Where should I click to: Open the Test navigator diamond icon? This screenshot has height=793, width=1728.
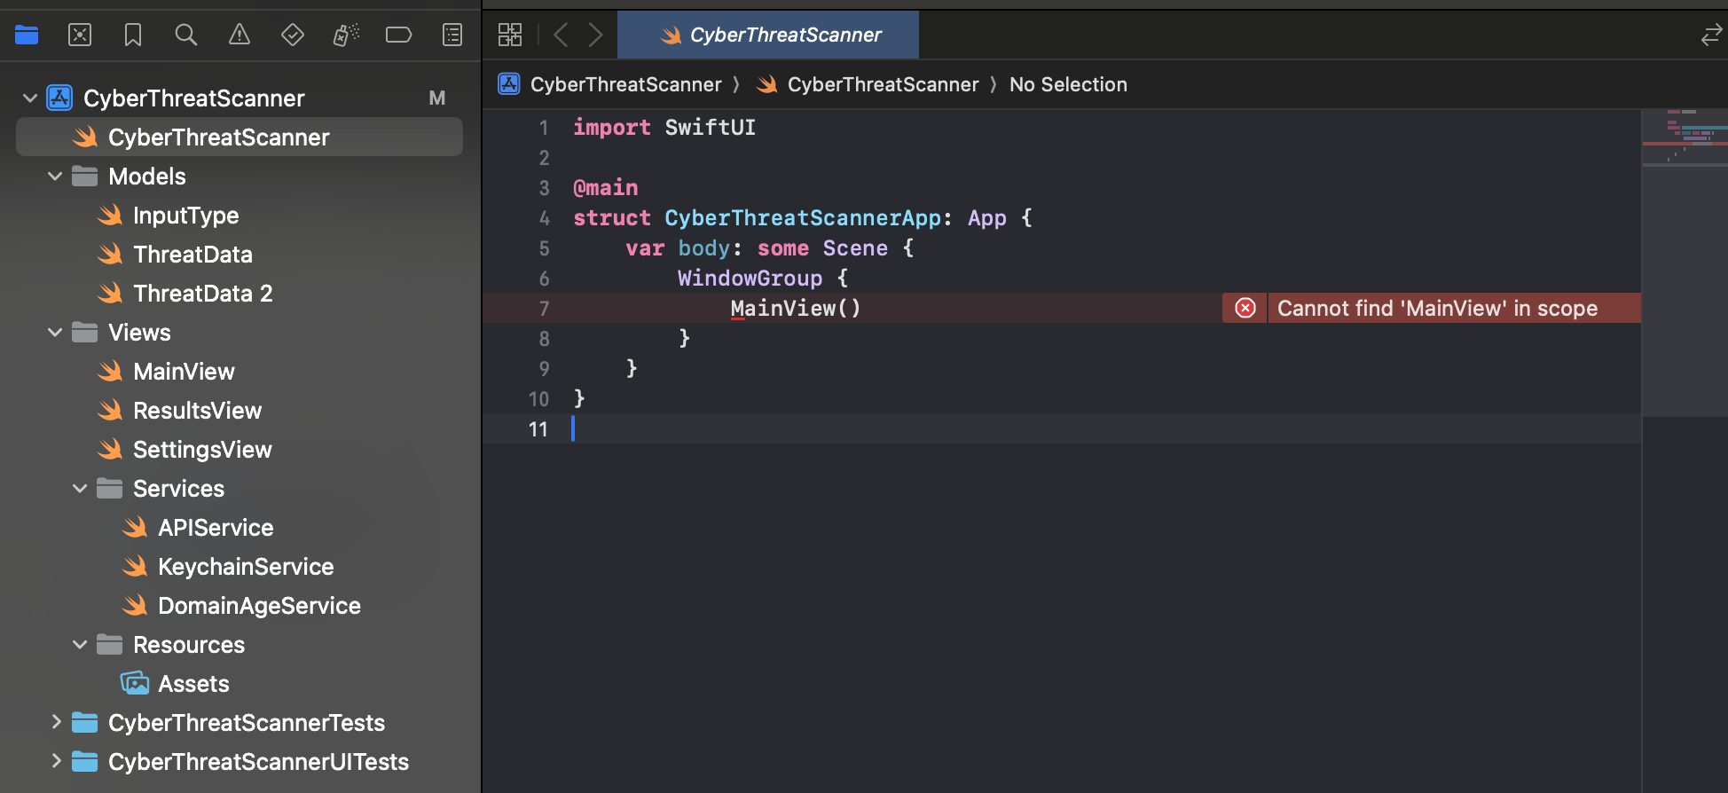tap(293, 35)
